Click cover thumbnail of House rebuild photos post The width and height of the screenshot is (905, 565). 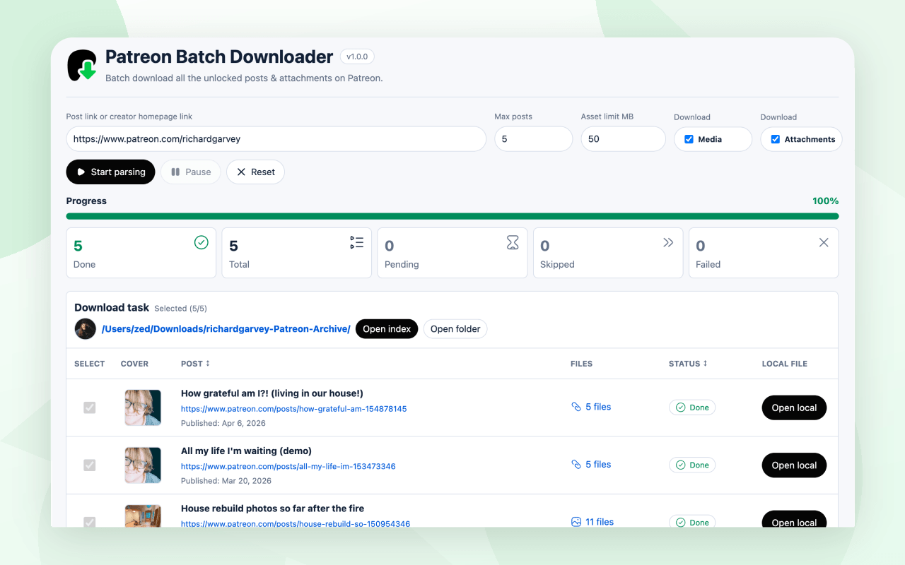[143, 516]
